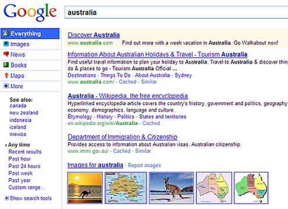Viewport: 288px width, 209px height.
Task: Expand Show search tools
Action: tap(28, 199)
